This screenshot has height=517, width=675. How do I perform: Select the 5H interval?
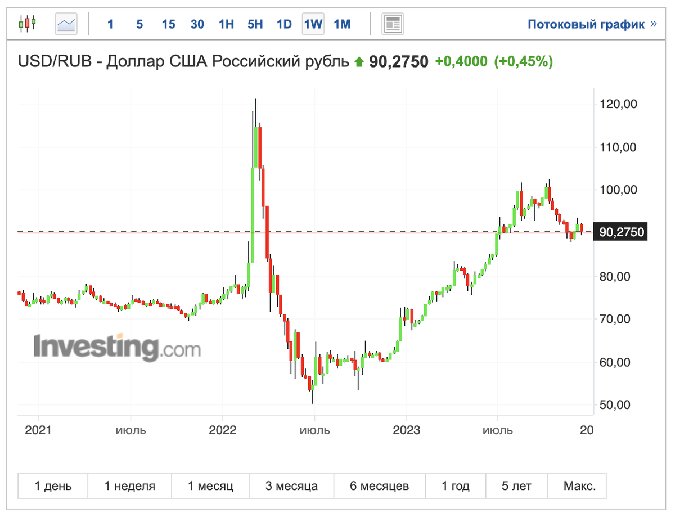pyautogui.click(x=255, y=24)
